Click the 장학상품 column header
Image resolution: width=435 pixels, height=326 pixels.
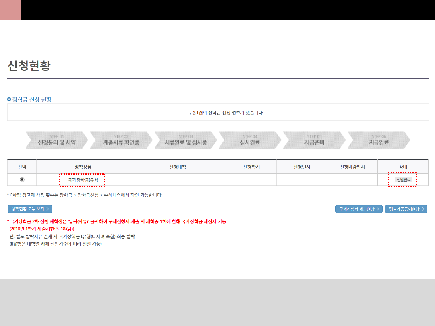click(83, 167)
